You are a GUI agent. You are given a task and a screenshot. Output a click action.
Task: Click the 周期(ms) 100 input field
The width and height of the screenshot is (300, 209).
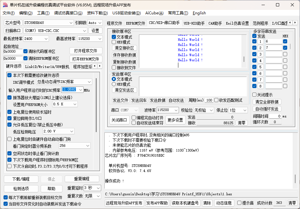(209, 100)
